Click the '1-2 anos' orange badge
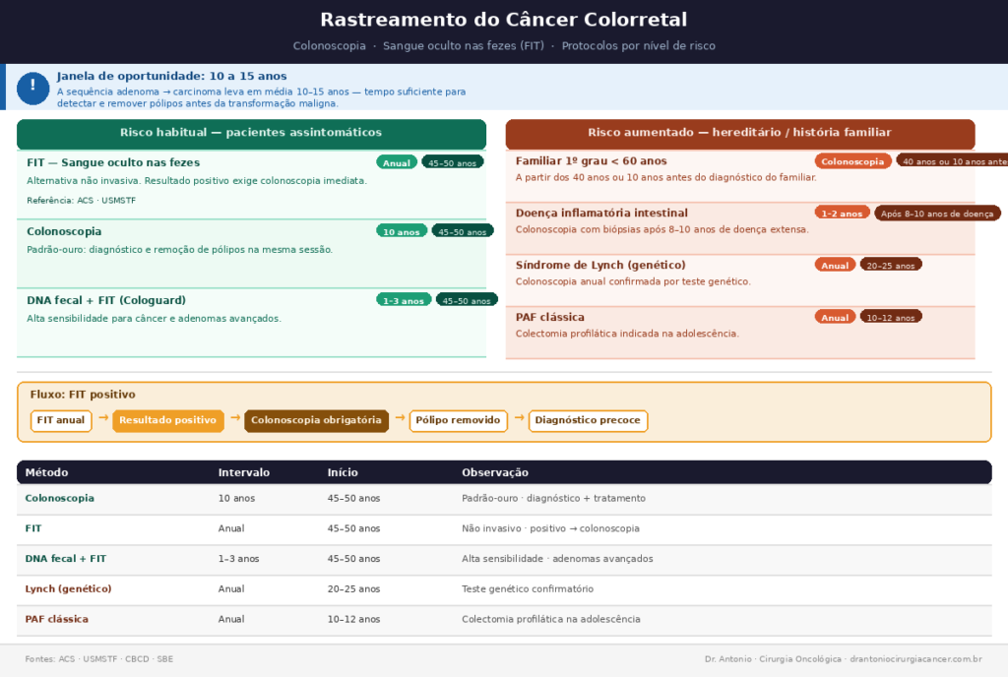The width and height of the screenshot is (1008, 677). click(x=843, y=214)
